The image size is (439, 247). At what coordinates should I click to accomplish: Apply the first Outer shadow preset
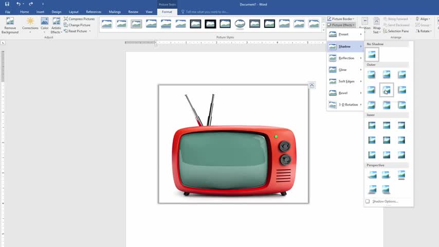point(371,75)
